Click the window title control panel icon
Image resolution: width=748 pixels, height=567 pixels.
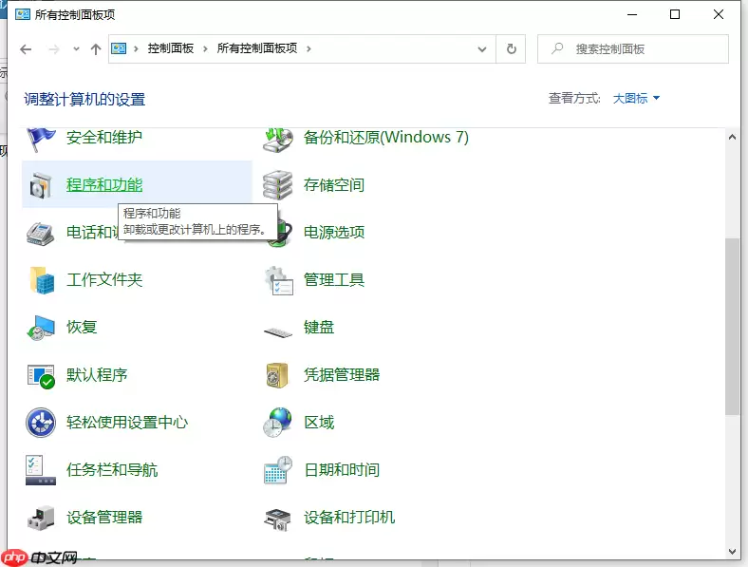(x=23, y=15)
